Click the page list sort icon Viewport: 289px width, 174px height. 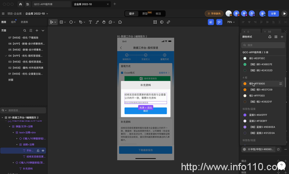tap(31, 30)
